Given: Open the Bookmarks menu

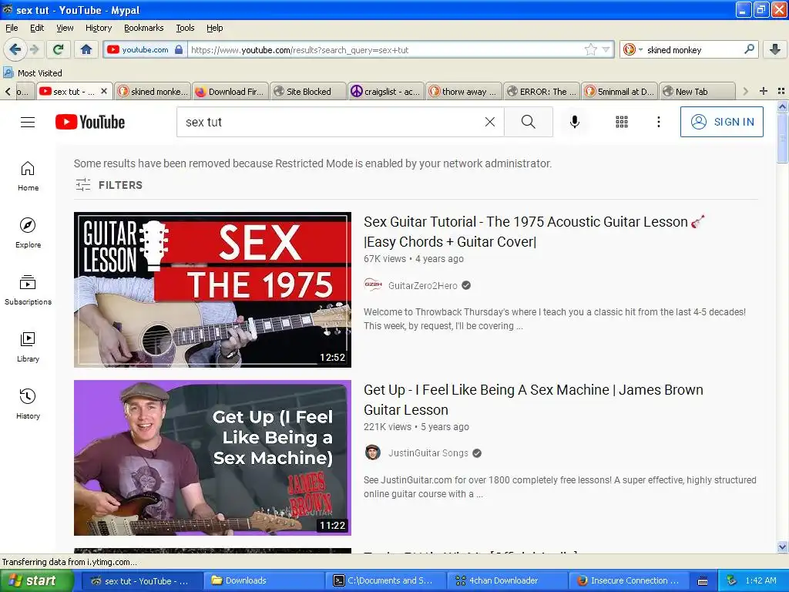Looking at the screenshot, I should click(x=143, y=28).
